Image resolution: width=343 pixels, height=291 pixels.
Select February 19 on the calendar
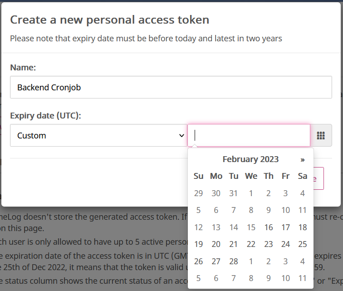click(199, 244)
